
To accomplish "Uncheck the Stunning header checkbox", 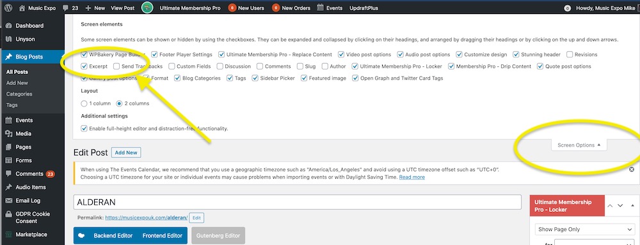I will coord(516,54).
